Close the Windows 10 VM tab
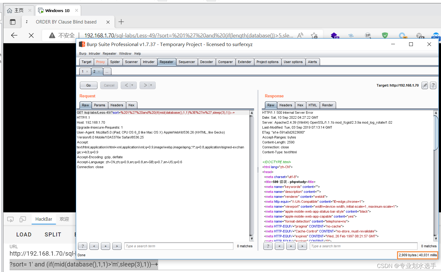 76,10
